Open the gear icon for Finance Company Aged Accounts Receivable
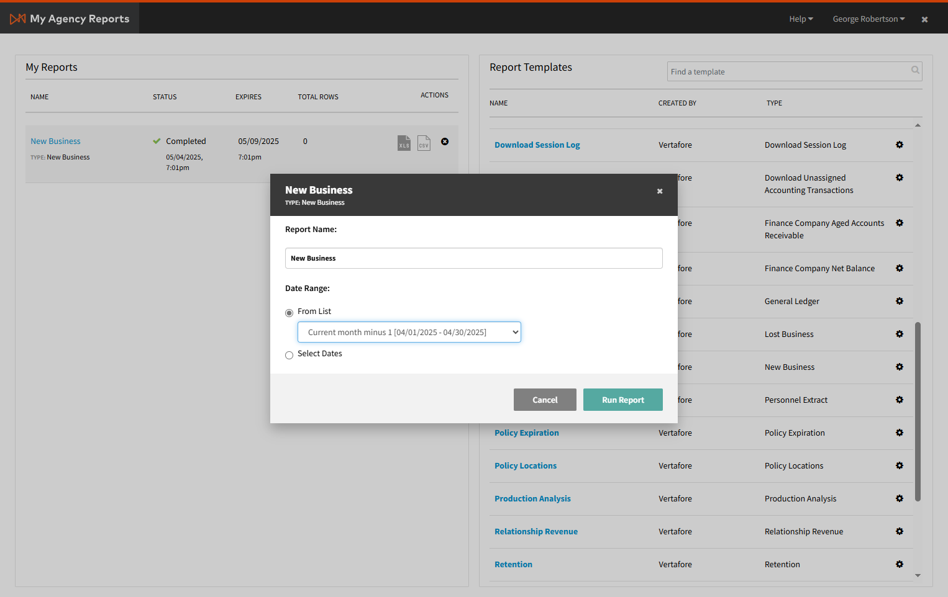948x597 pixels. [x=900, y=223]
